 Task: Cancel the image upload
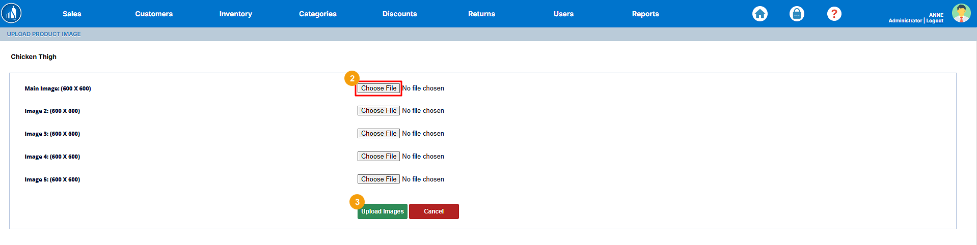tap(433, 211)
